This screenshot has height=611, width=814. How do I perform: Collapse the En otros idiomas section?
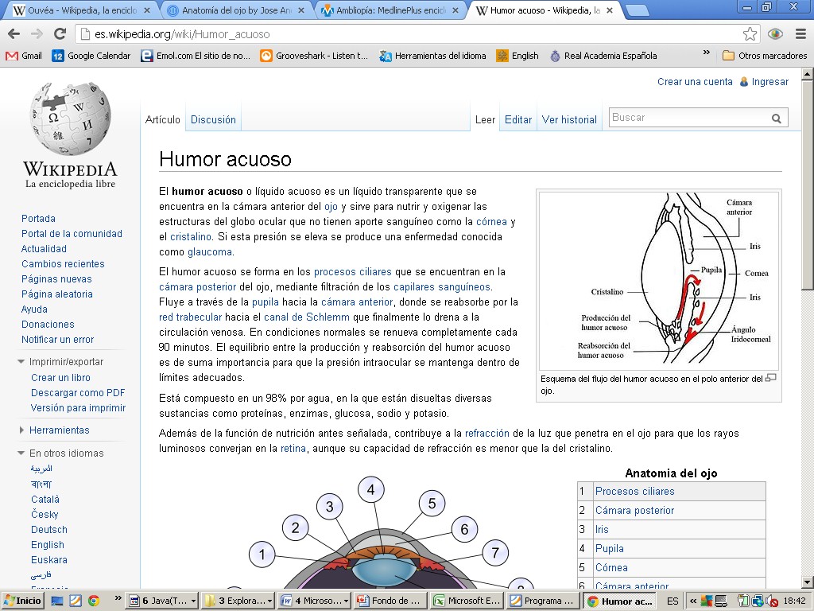pyautogui.click(x=21, y=453)
